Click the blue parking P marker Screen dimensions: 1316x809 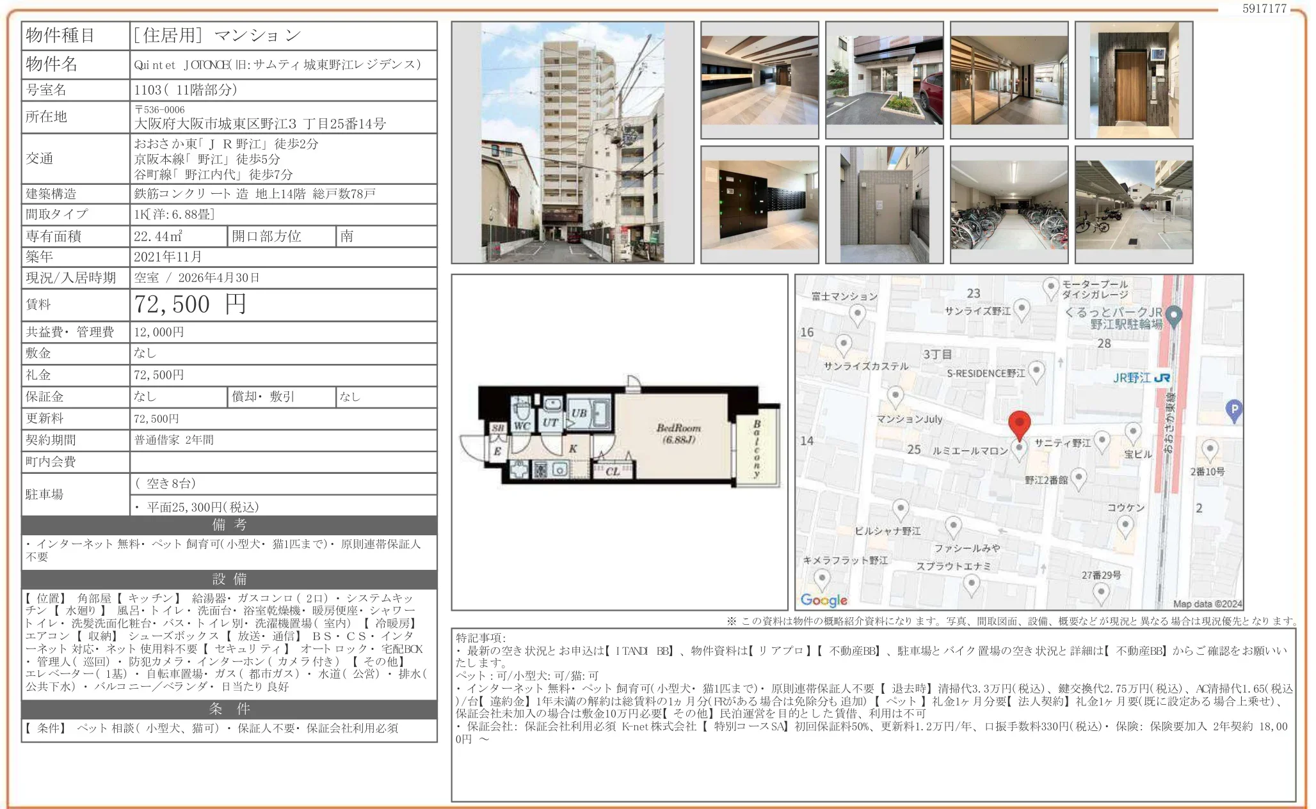click(x=1233, y=409)
